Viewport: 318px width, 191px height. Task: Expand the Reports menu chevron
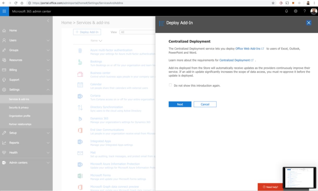pos(48,143)
